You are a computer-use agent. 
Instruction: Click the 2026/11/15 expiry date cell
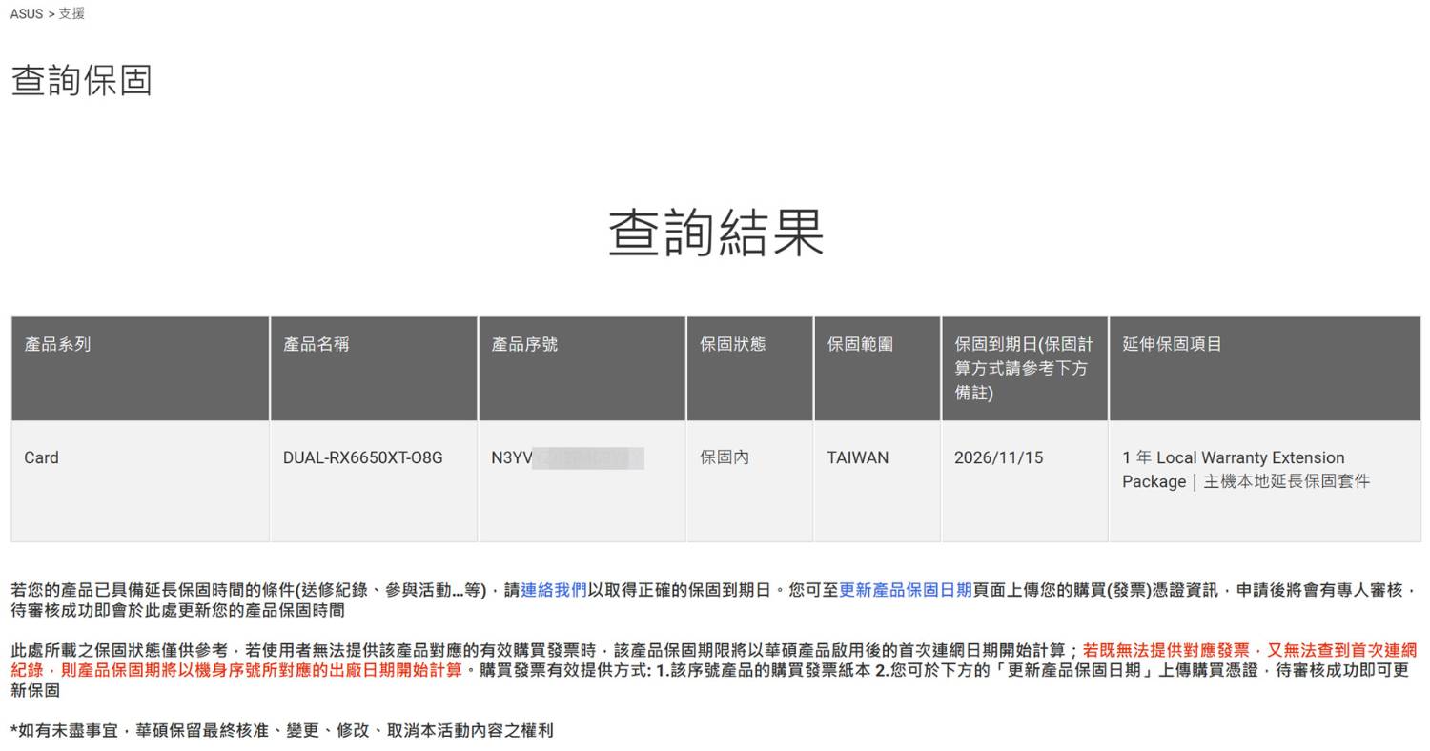pos(998,457)
